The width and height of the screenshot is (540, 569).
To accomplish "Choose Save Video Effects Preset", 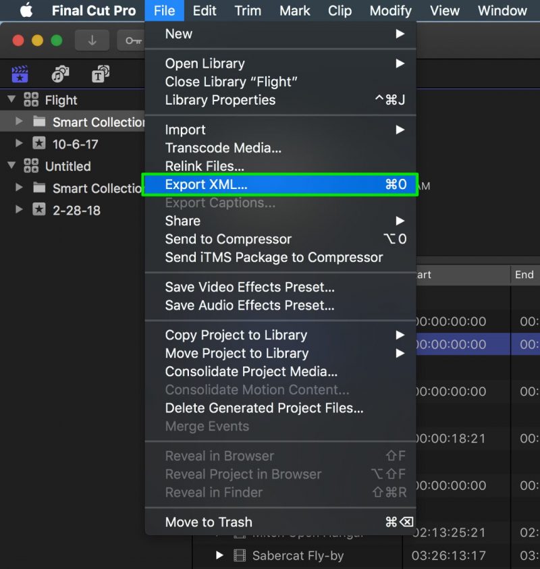I will coord(281,287).
